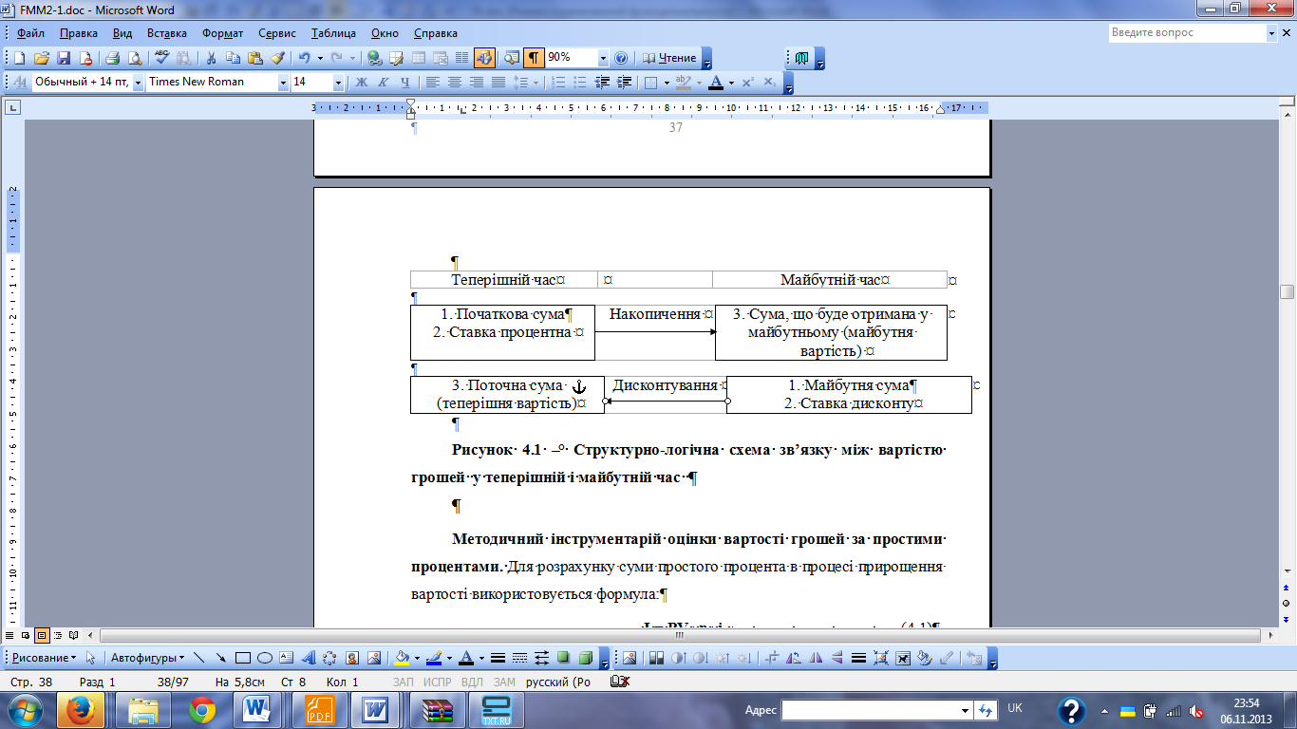This screenshot has height=729, width=1297.
Task: Open Word Help question-mark icon
Action: point(621,58)
